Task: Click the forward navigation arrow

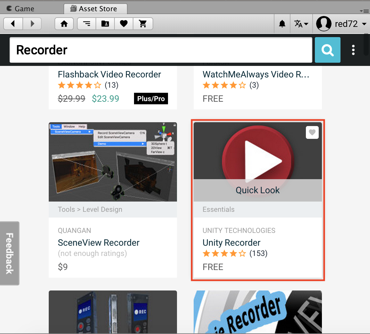Action: pos(32,24)
